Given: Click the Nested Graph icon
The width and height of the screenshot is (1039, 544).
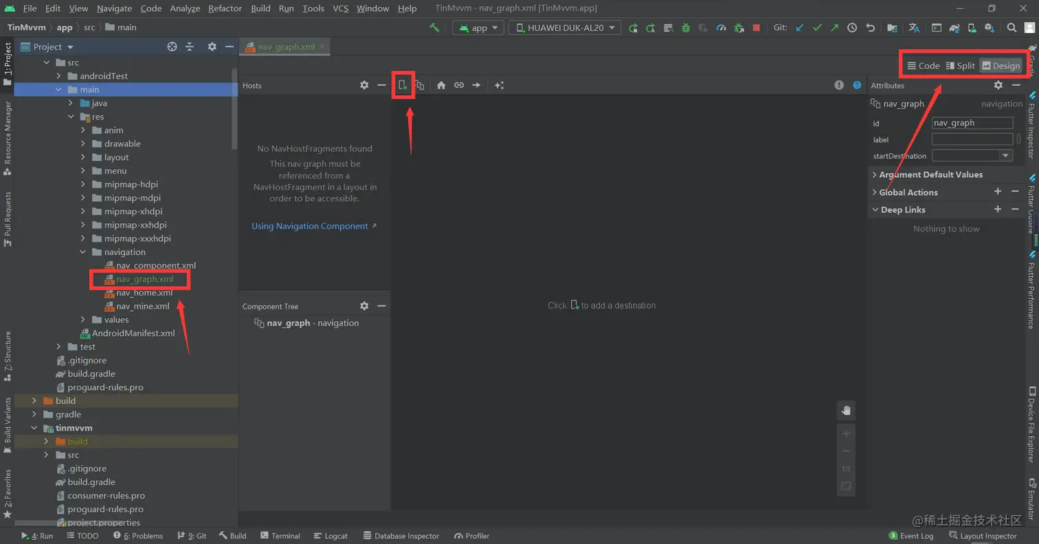Looking at the screenshot, I should pyautogui.click(x=420, y=85).
